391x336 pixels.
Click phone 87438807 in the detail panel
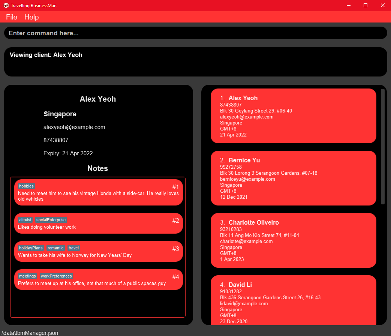pos(56,140)
